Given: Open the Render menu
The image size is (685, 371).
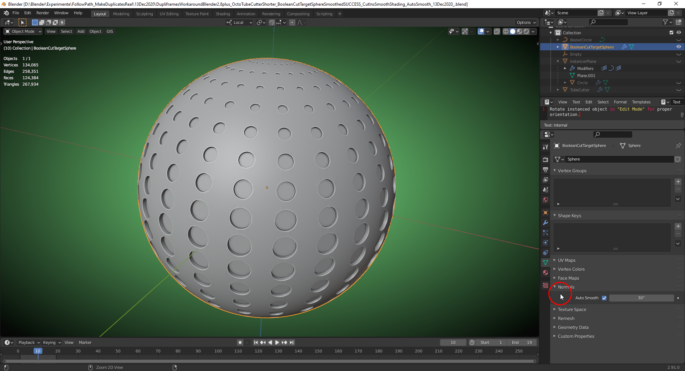Looking at the screenshot, I should tap(42, 13).
